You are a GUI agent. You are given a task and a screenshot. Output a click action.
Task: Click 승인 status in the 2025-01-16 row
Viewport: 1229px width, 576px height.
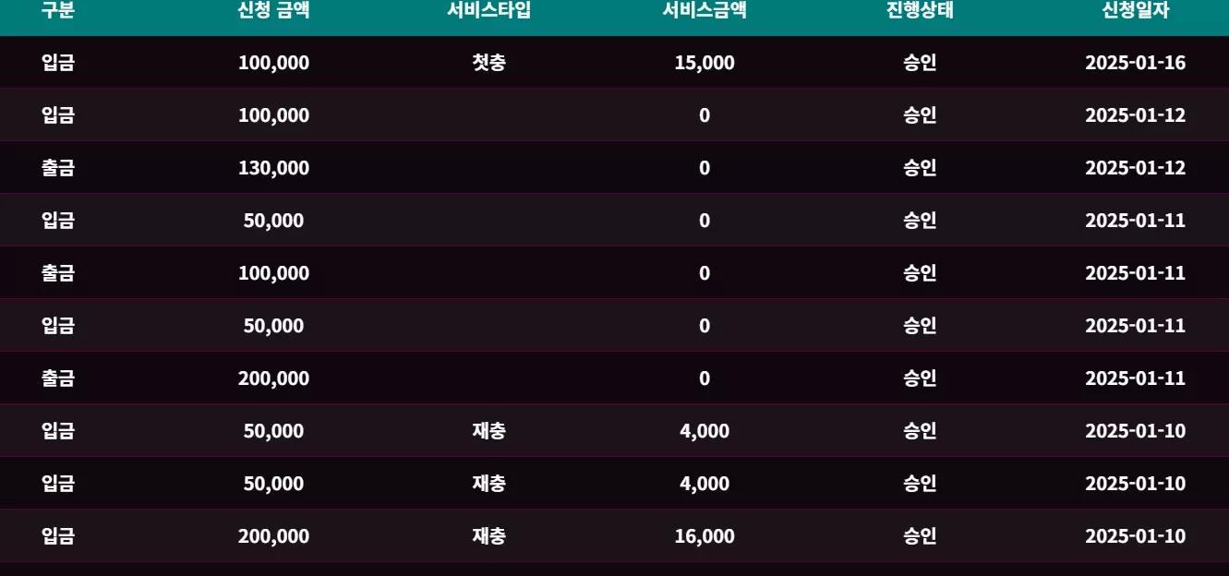point(920,63)
